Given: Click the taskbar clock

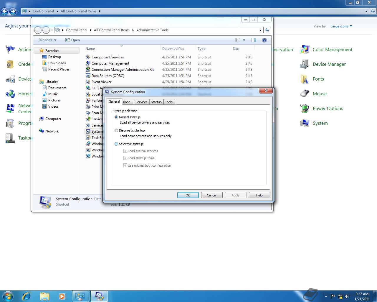Looking at the screenshot, I should 362,296.
